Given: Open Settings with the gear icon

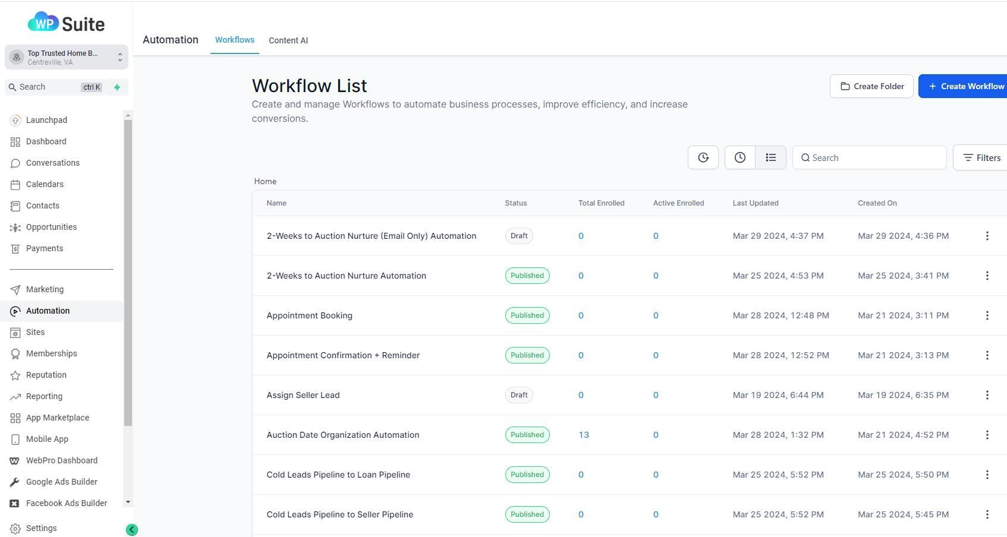Looking at the screenshot, I should [x=15, y=529].
